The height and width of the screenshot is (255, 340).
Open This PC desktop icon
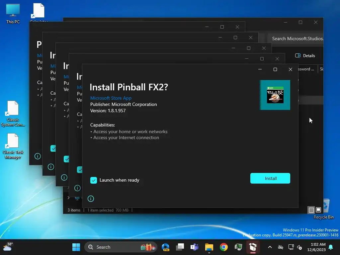tap(13, 14)
